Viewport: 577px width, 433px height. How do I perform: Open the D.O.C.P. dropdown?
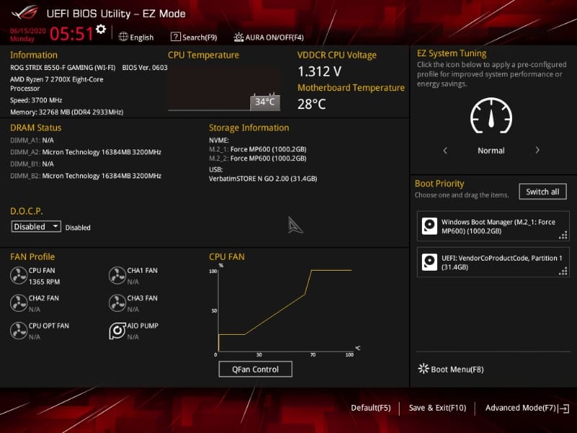tap(35, 226)
